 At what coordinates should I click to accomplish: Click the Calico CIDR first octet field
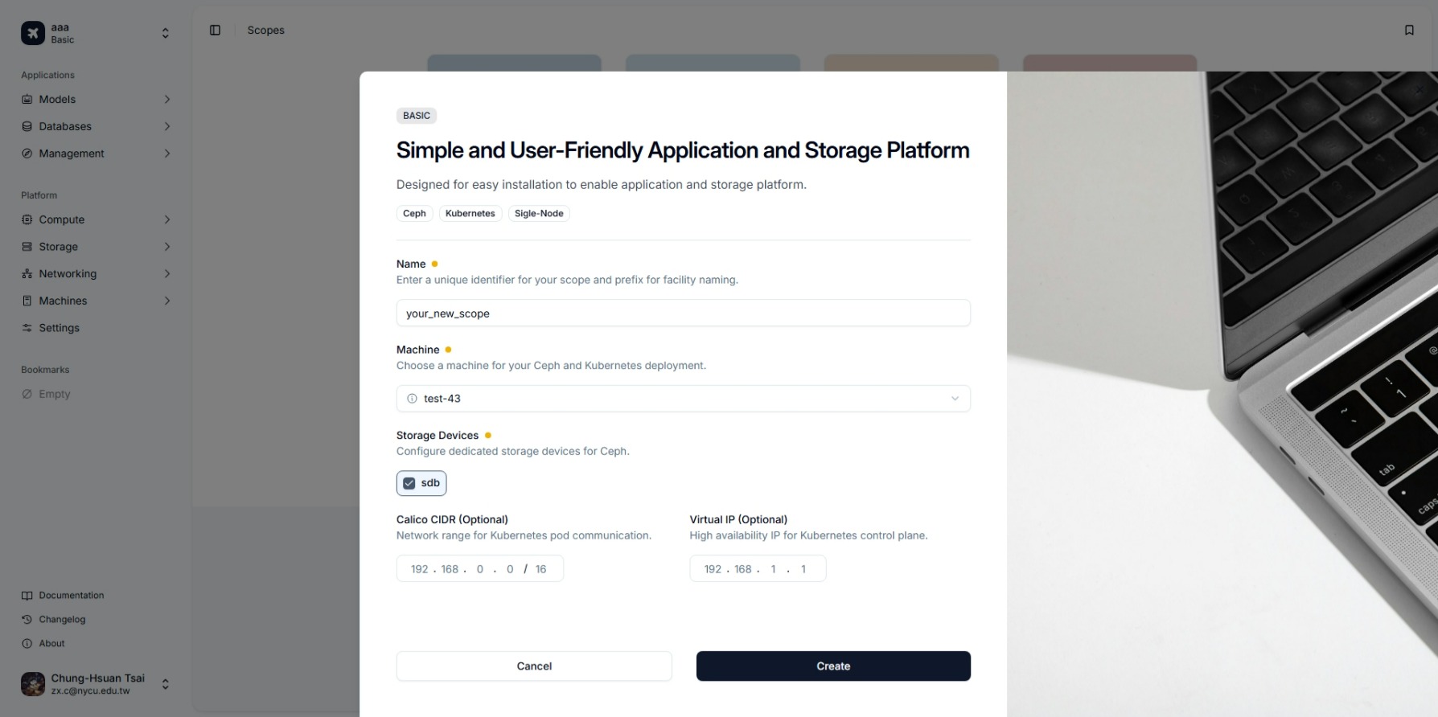point(420,569)
